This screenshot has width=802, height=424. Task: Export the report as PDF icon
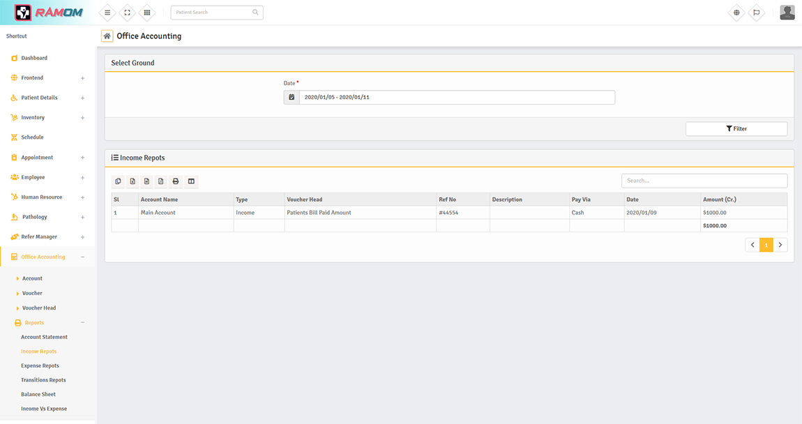161,181
